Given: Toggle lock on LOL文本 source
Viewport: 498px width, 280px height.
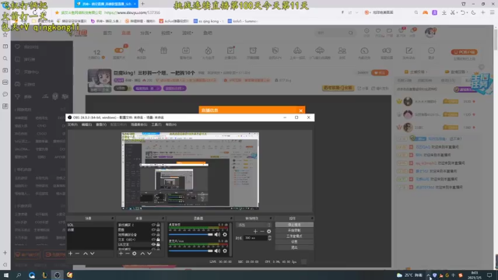Looking at the screenshot, I should point(158,244).
